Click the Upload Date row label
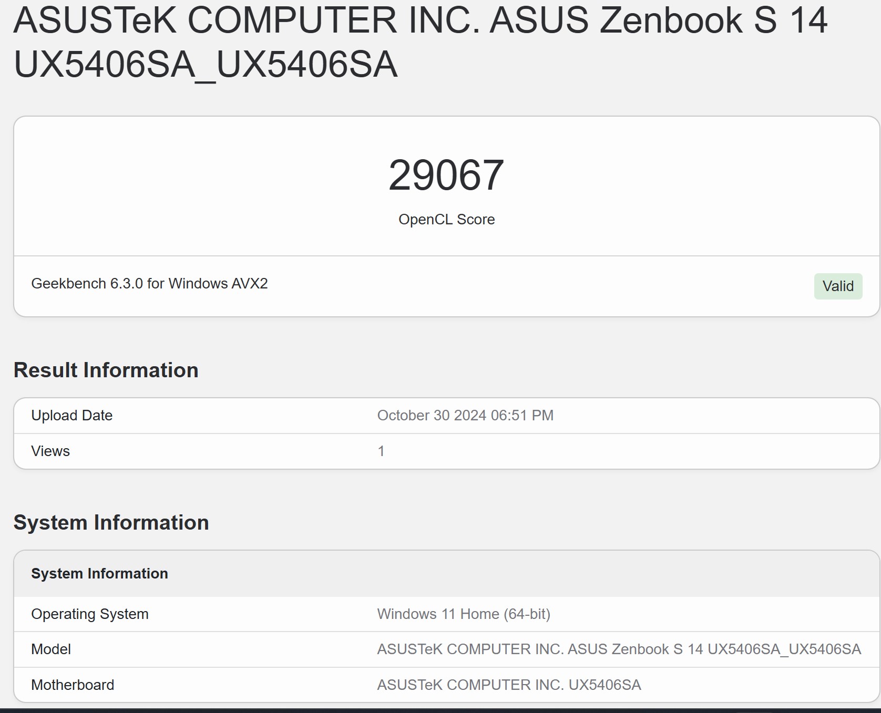Screen dimensions: 881x713 (72, 416)
